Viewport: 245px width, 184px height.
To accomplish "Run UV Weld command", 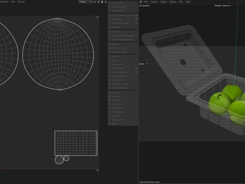I will (x=123, y=27).
